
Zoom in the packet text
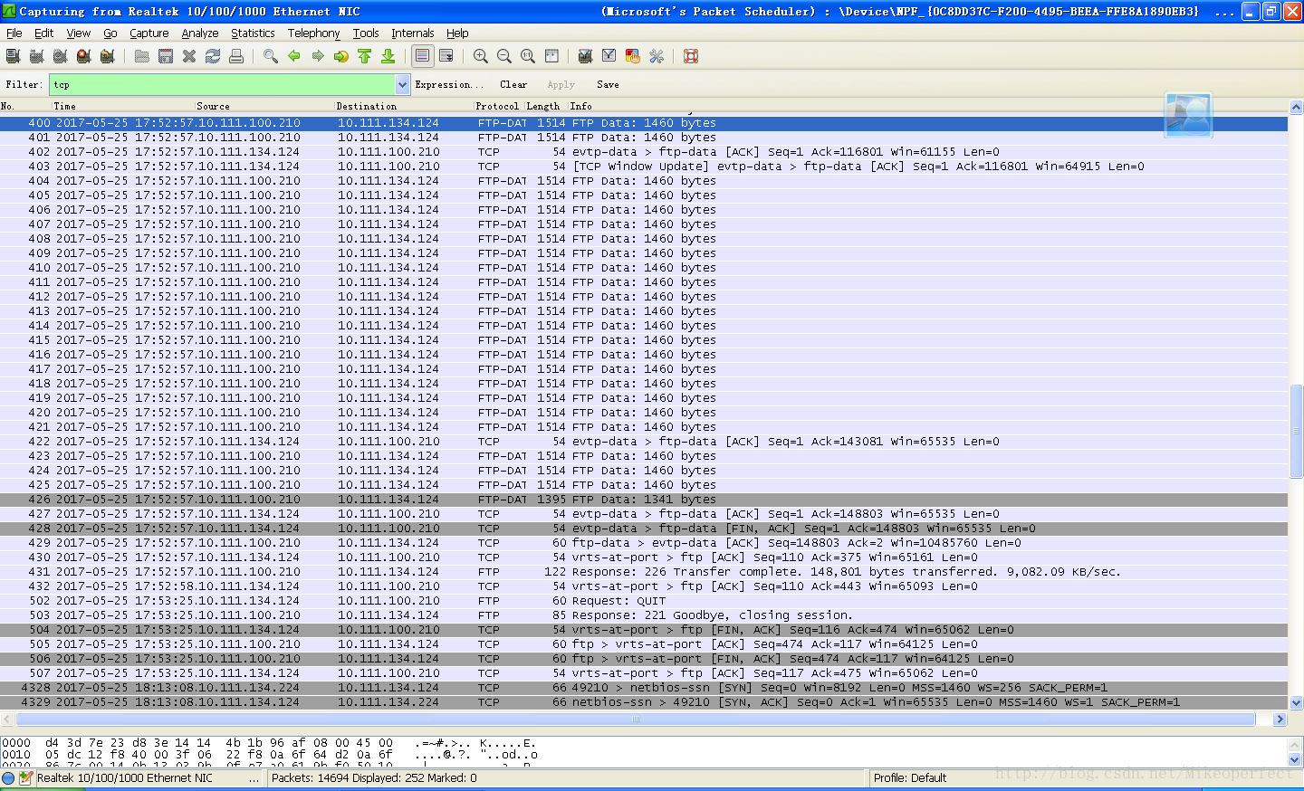481,56
